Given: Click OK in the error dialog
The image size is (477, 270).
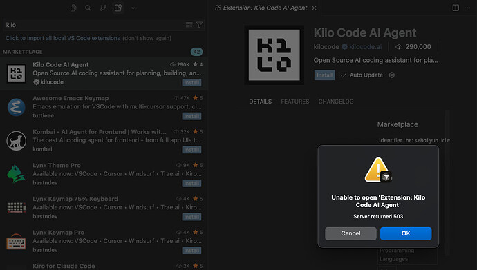Looking at the screenshot, I should tap(406, 233).
